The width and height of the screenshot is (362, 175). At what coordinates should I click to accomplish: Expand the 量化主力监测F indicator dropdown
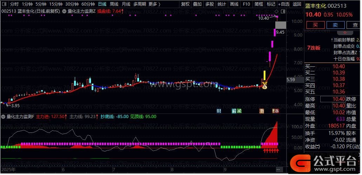[x=4, y=117]
